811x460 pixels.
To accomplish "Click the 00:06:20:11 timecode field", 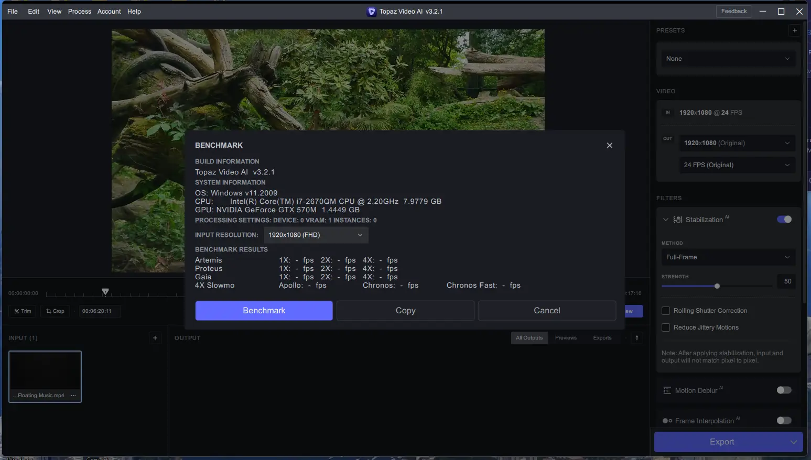I will [100, 311].
